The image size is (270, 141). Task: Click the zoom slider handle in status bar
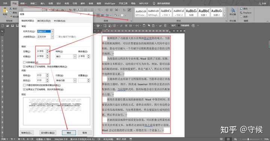[x=248, y=139]
